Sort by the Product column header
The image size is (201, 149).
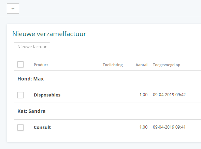coord(41,65)
